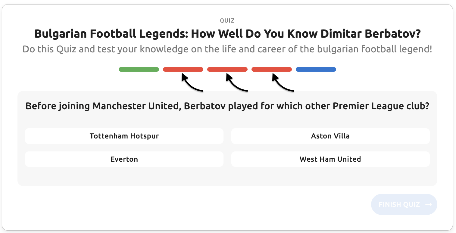Click the word Berbatov in the quiz title

pyautogui.click(x=393, y=34)
